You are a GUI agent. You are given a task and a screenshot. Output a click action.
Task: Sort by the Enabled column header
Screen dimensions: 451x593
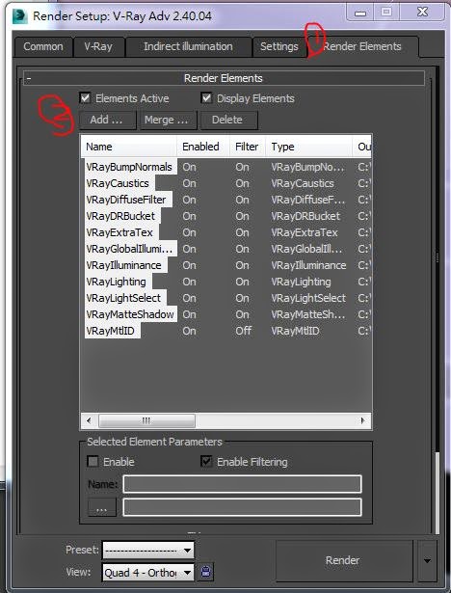(203, 147)
